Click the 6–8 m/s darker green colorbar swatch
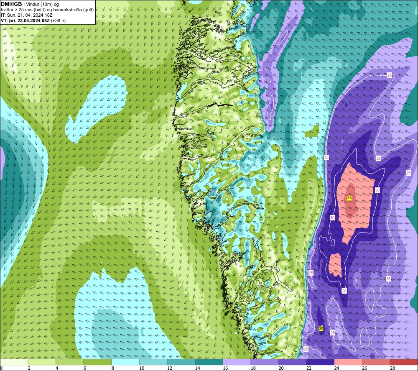418x371 pixels. pyautogui.click(x=97, y=362)
